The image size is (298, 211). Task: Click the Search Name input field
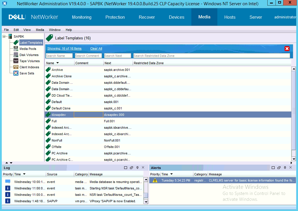click(x=59, y=56)
